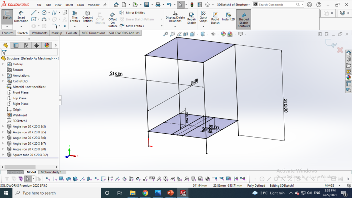
Task: Click the 310.00 dimension in the sketch
Action: tap(286, 106)
